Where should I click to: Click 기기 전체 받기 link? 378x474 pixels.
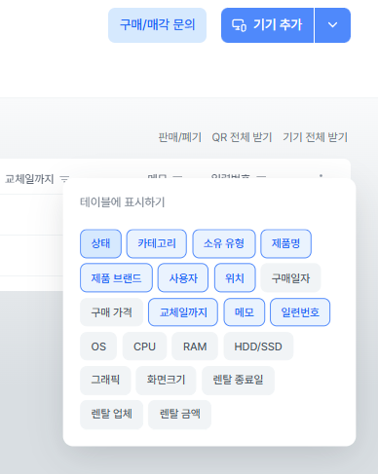pyautogui.click(x=315, y=137)
